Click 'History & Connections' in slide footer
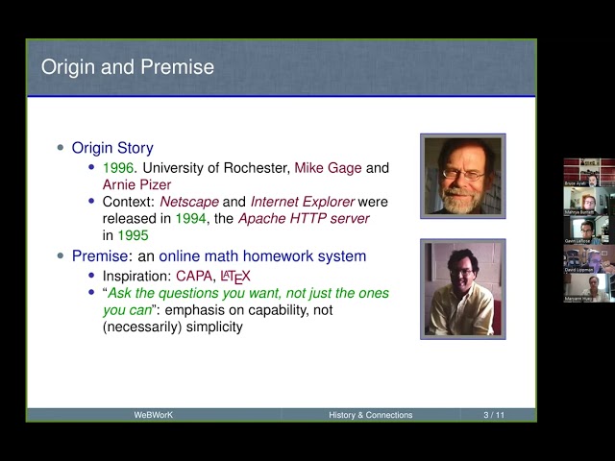 tap(371, 415)
